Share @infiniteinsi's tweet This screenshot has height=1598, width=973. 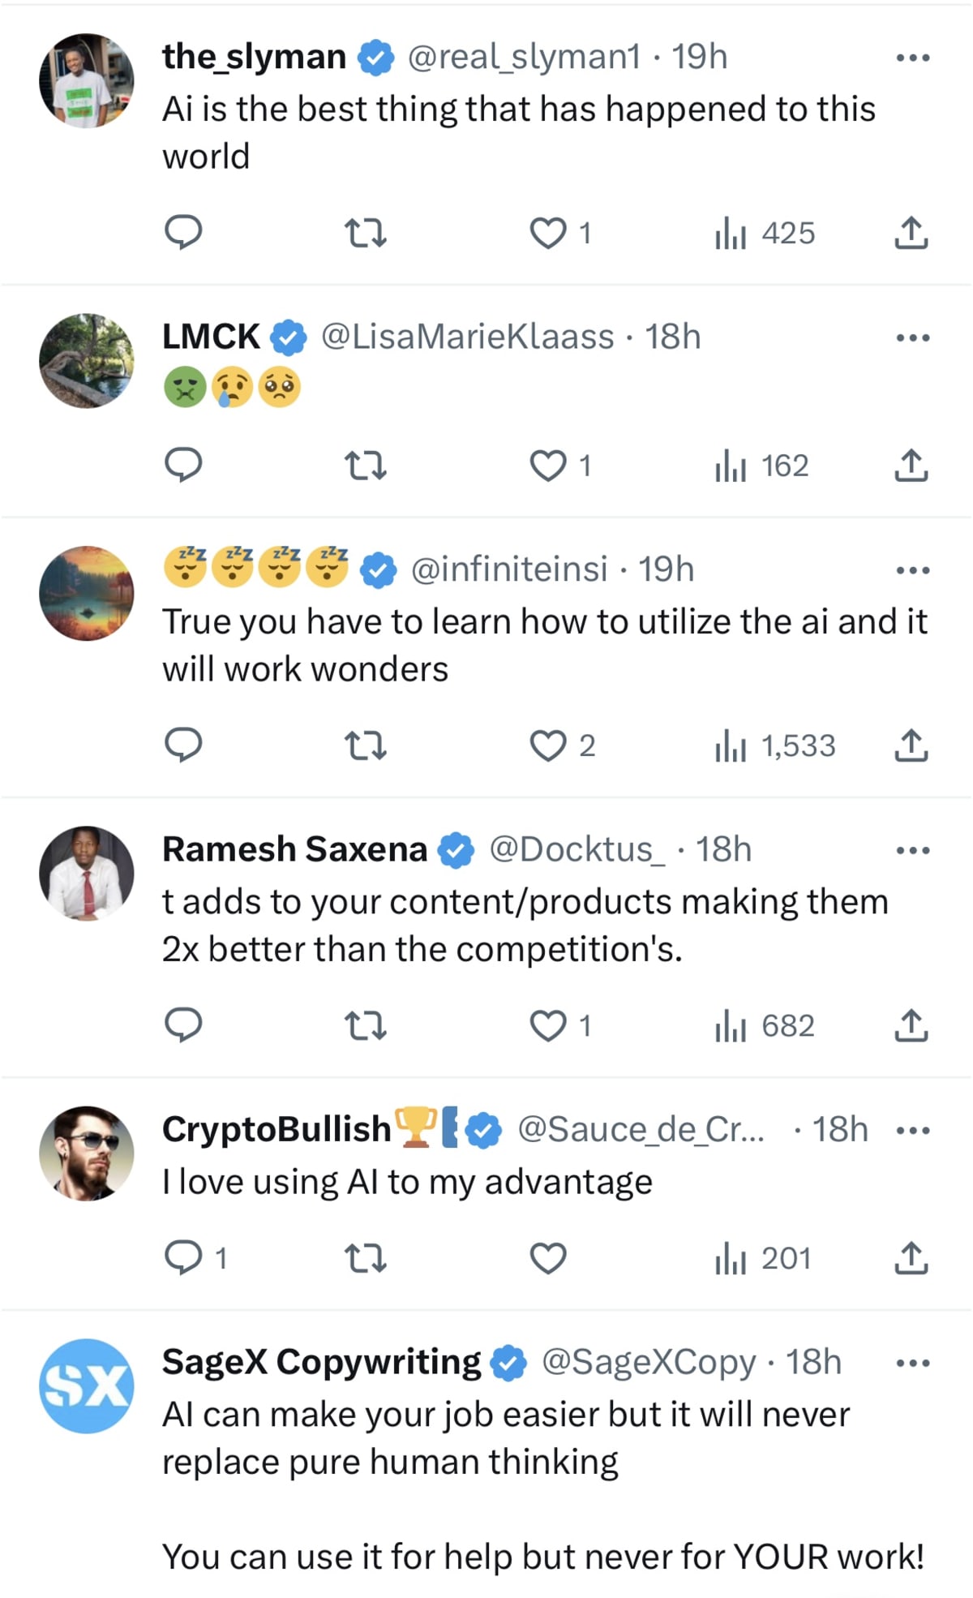point(911,746)
